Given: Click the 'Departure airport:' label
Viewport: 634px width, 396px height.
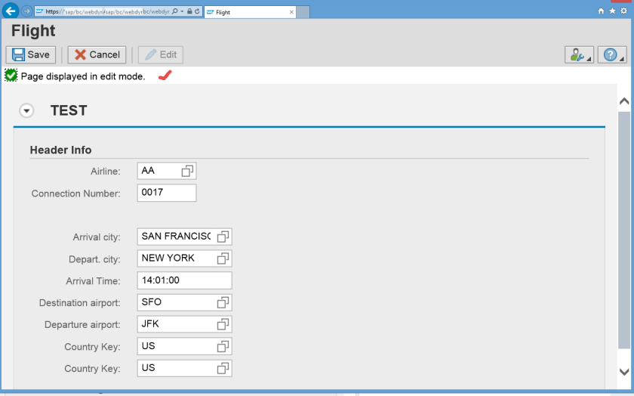Looking at the screenshot, I should (82, 325).
